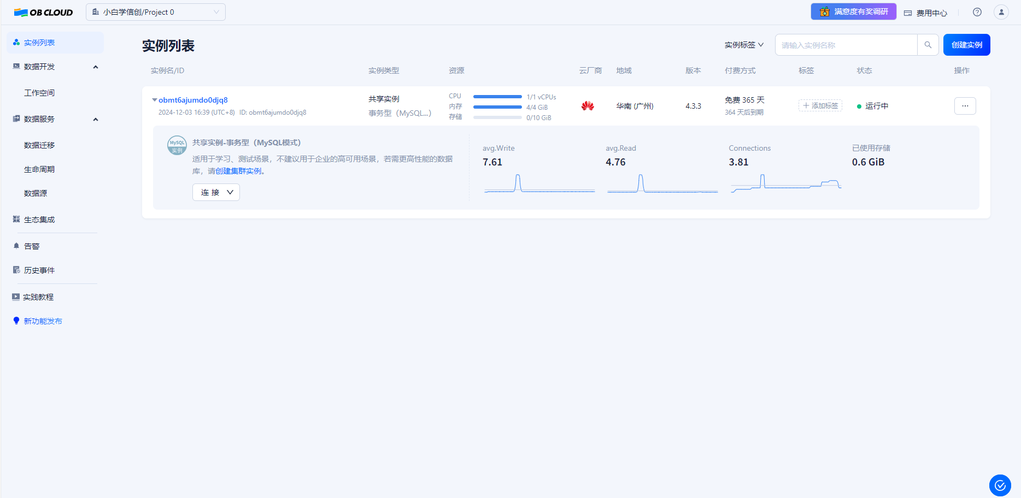The height and width of the screenshot is (498, 1021).
Task: Click the history events icon
Action: click(x=16, y=270)
